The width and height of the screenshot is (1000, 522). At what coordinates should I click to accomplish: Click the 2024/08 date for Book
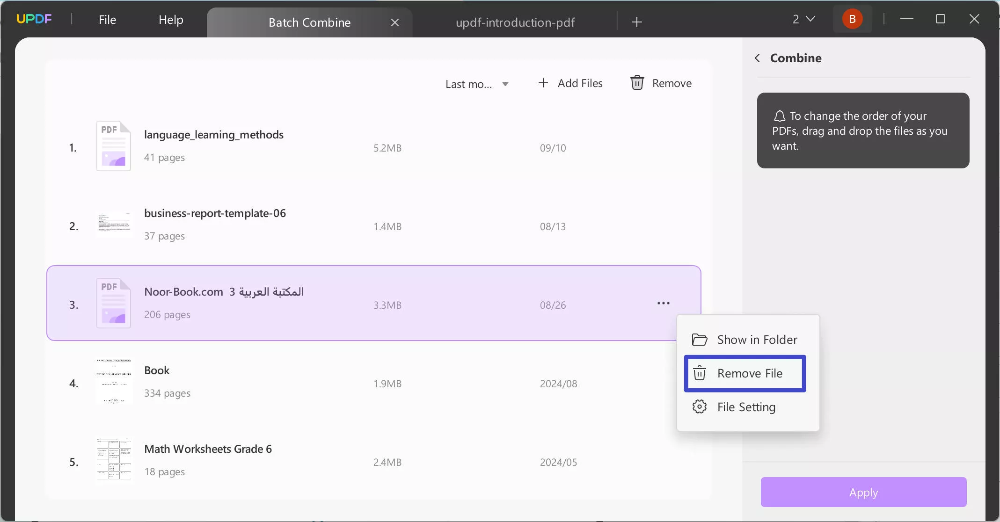point(558,384)
